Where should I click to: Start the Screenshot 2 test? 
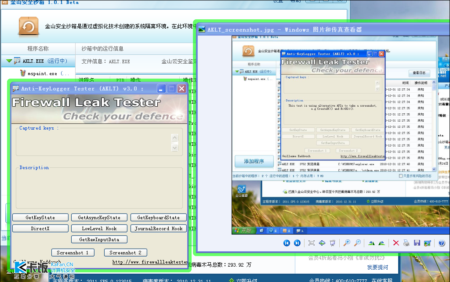coord(125,253)
